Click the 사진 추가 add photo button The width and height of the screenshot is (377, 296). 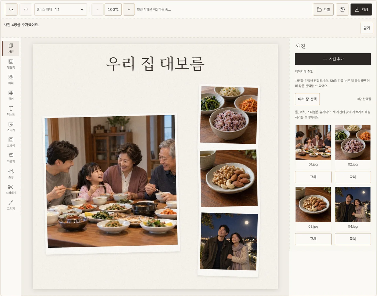tap(333, 59)
